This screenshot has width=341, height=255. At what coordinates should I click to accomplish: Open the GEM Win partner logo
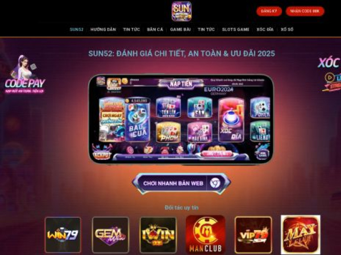click(x=110, y=235)
